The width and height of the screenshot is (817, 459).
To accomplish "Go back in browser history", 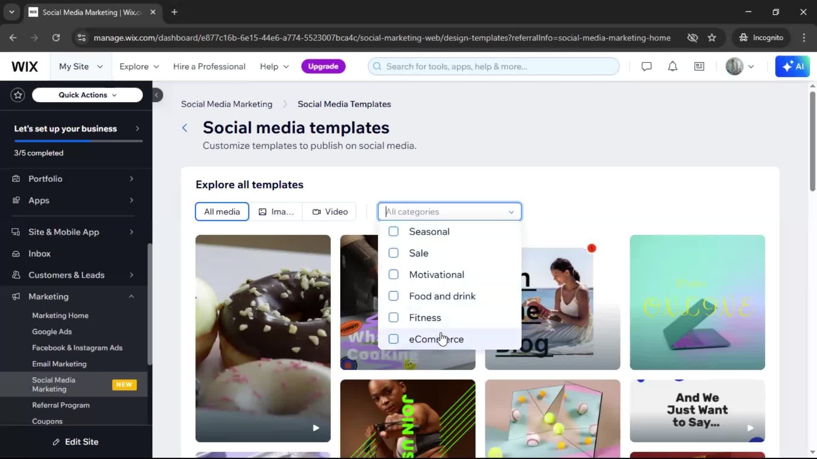I will point(13,38).
